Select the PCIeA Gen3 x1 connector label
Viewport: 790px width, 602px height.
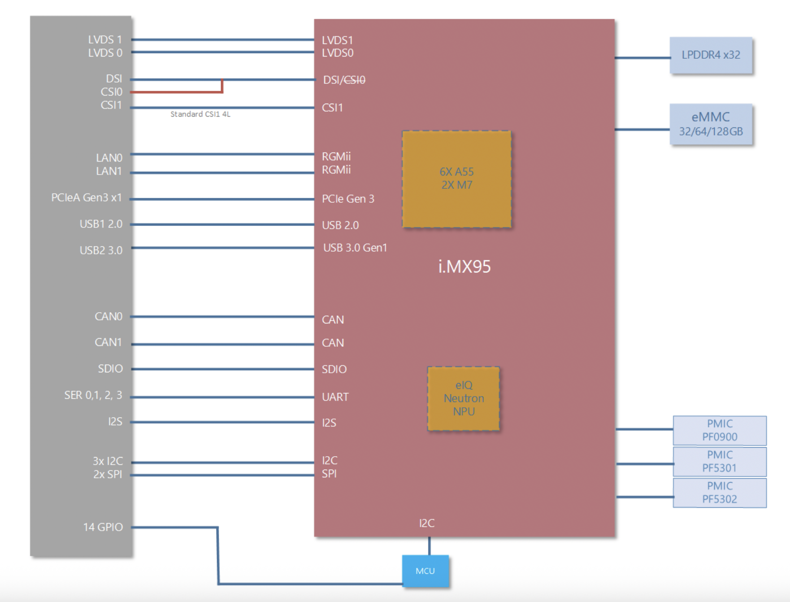pyautogui.click(x=87, y=198)
